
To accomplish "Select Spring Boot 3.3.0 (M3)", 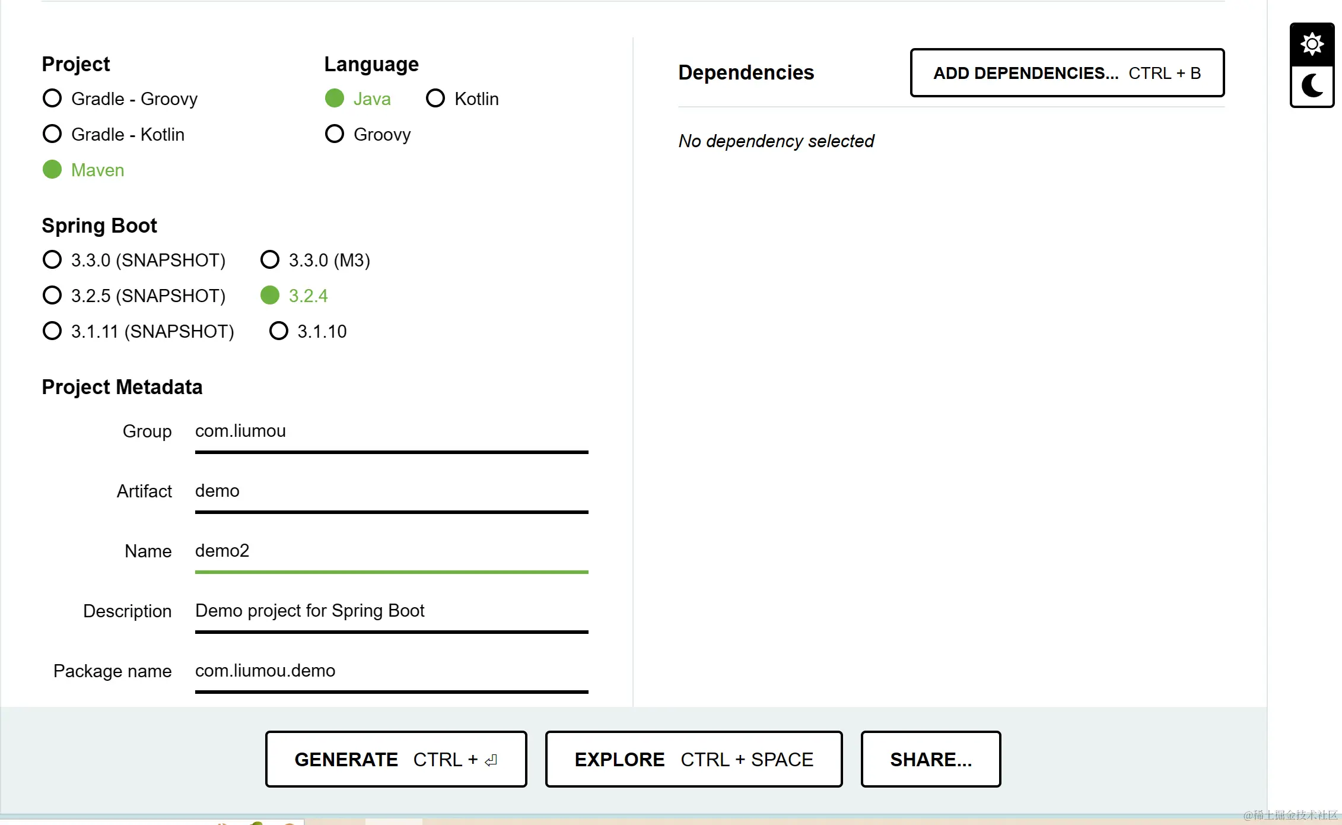I will (270, 260).
